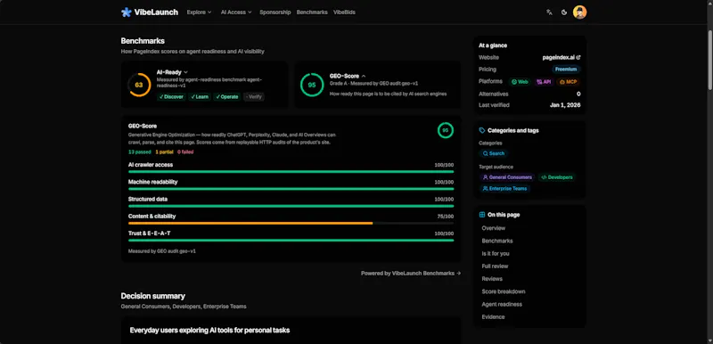The height and width of the screenshot is (344, 713).
Task: Click the '0 failed' status text
Action: tap(185, 152)
